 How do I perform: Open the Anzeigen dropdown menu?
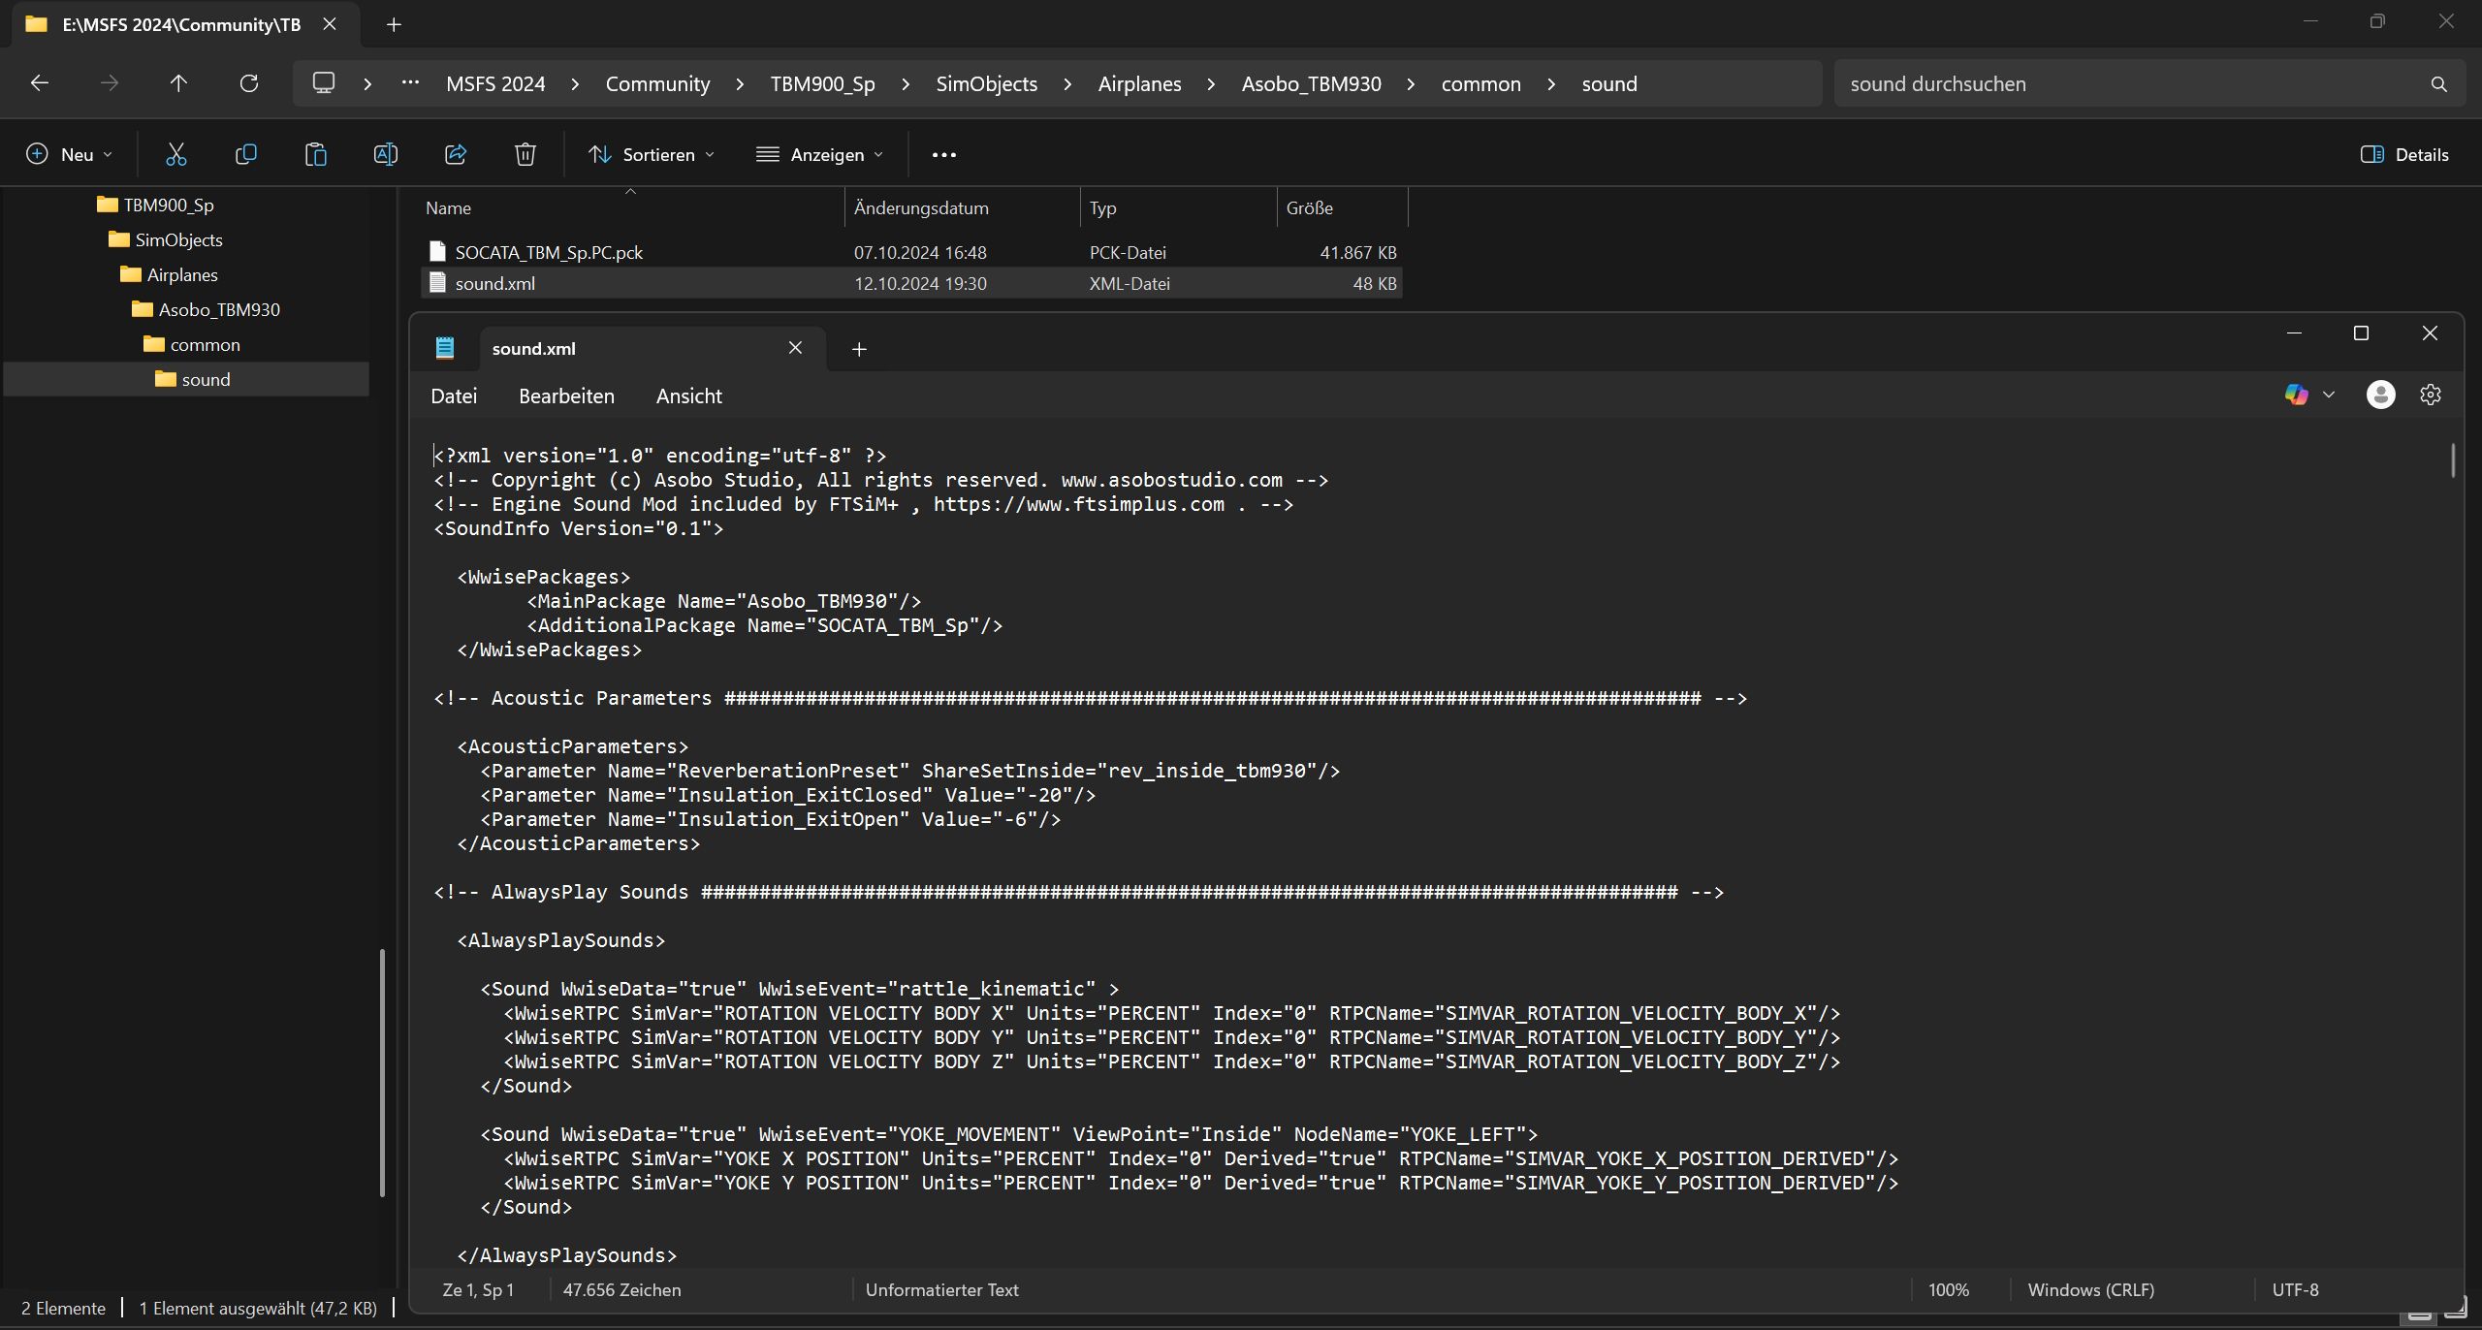pos(820,154)
